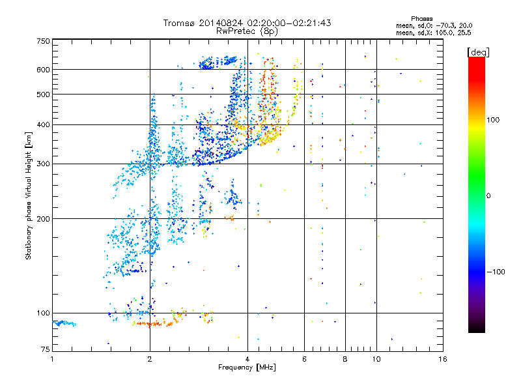Select the "RwPretec (8p)" subtitle text

(x=247, y=31)
